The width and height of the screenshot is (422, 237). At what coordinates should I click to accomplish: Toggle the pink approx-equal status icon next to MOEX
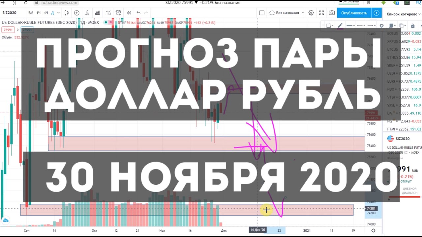[x=111, y=22]
